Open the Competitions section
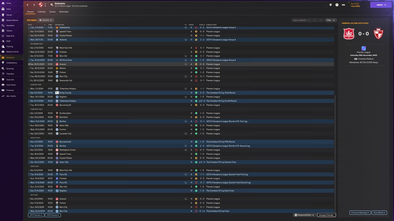Viewport: 394px width, 221px height. coord(11,63)
